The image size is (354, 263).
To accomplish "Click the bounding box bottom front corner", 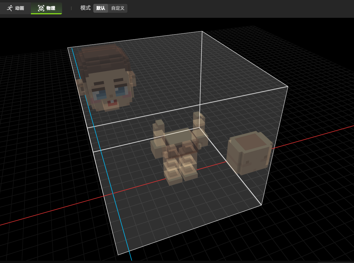I will coord(118,254).
